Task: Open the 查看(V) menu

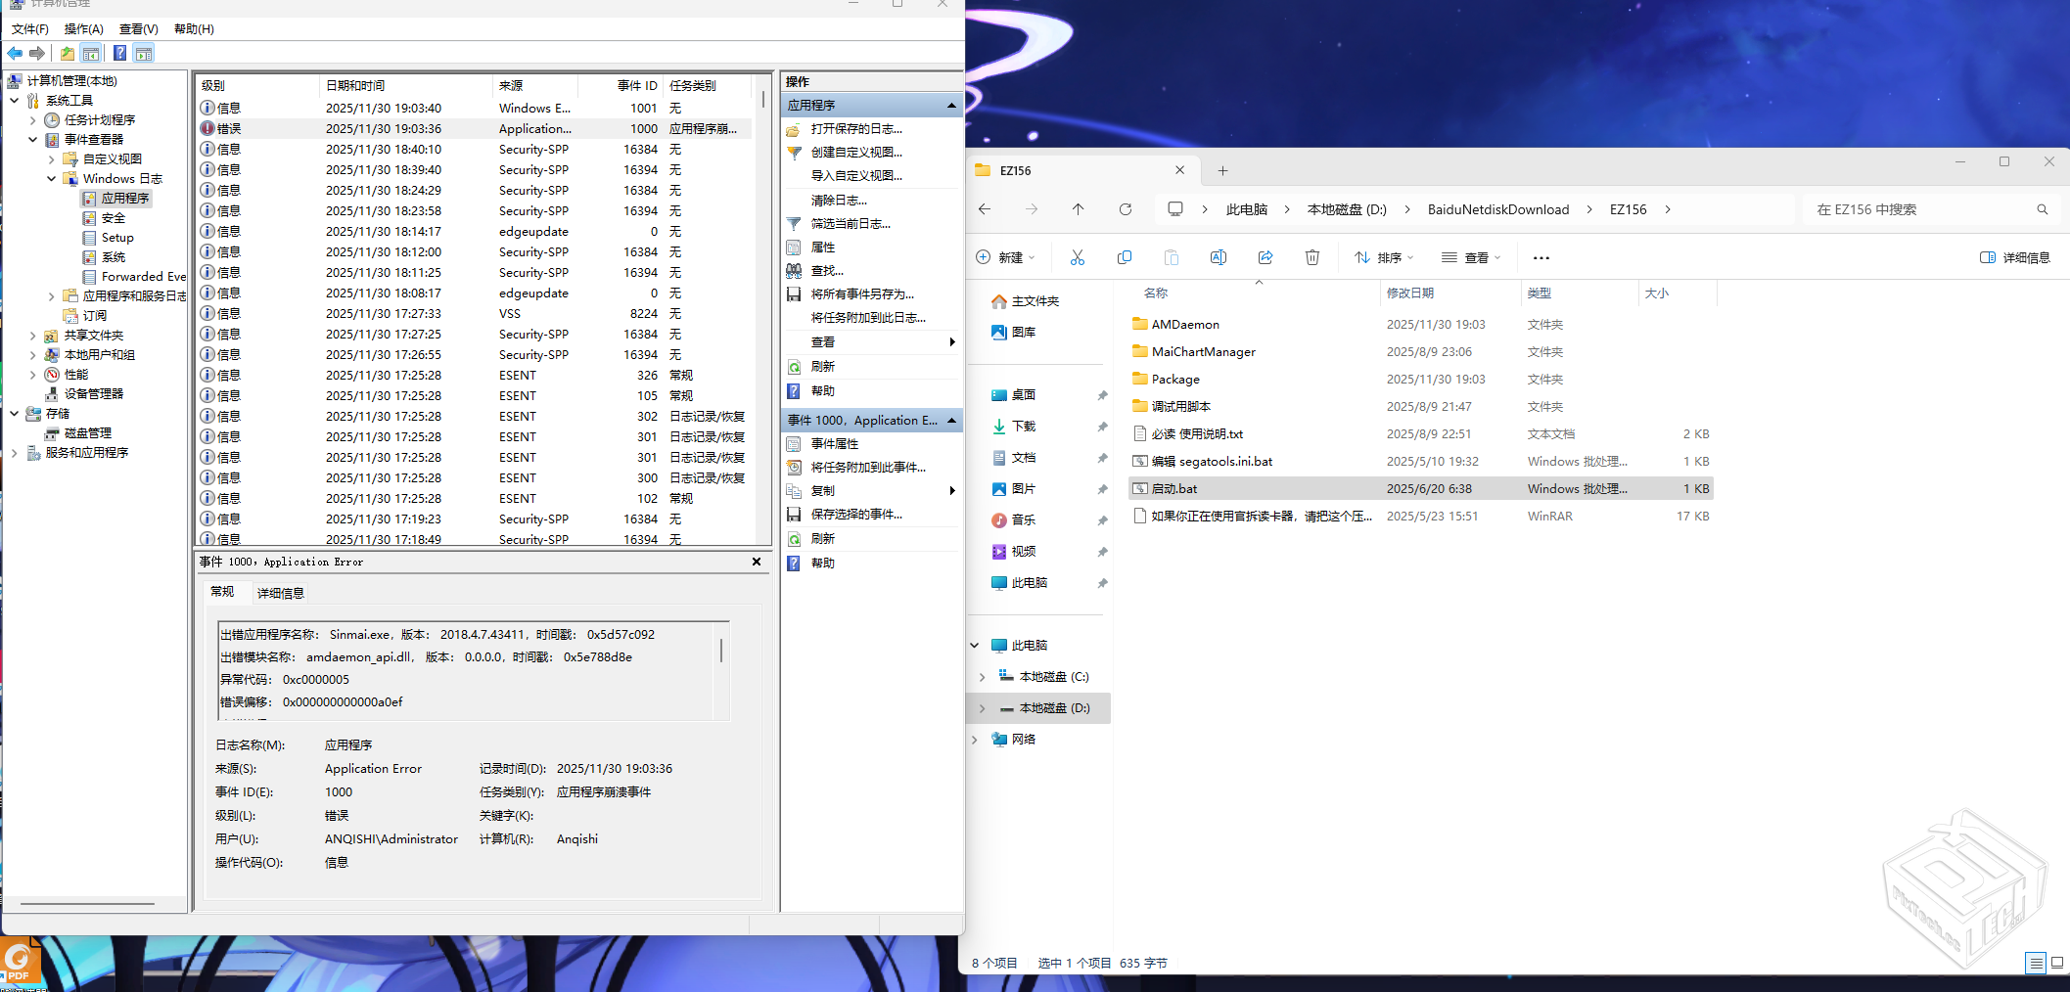Action: (137, 28)
